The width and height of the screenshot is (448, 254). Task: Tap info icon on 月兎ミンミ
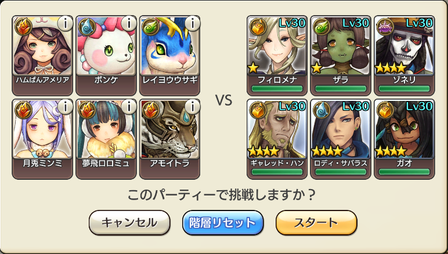(x=66, y=107)
